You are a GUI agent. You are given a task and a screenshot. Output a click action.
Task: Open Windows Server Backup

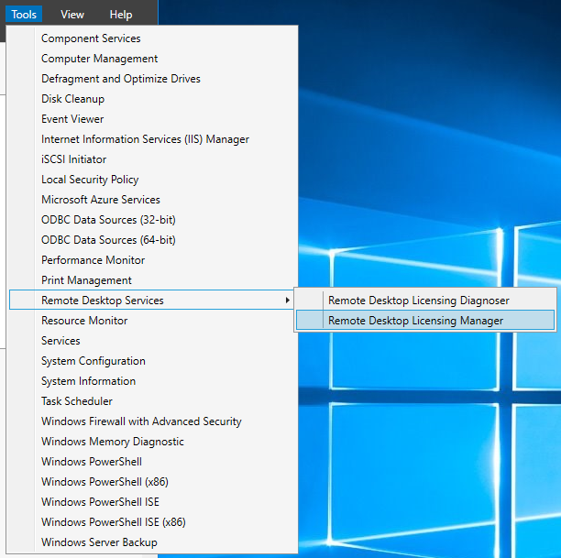coord(99,542)
